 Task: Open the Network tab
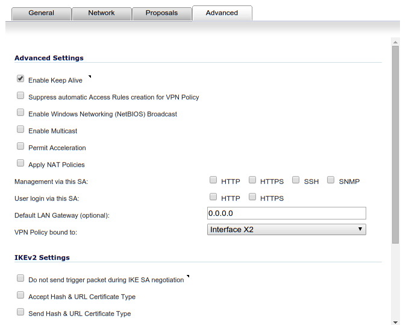[101, 13]
